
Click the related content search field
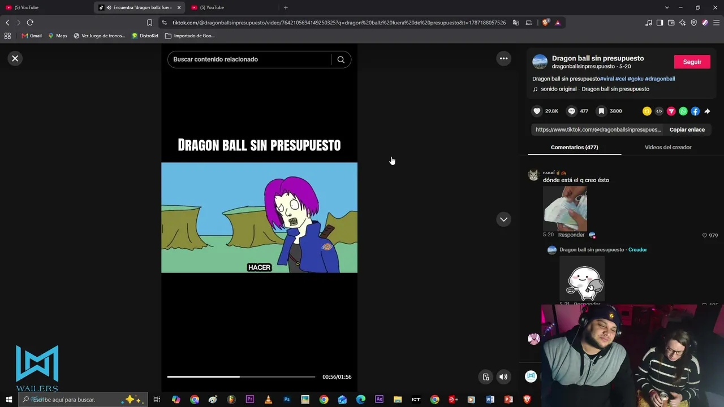tap(249, 59)
